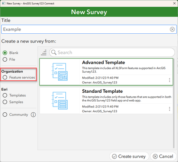
Task: Open Advanced Template three-dot menu
Action: coord(170,80)
